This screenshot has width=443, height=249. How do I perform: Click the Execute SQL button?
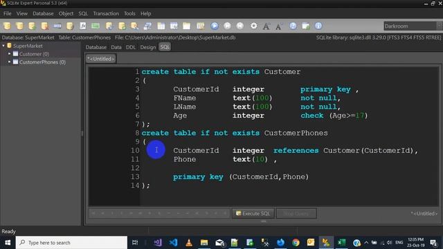253,214
